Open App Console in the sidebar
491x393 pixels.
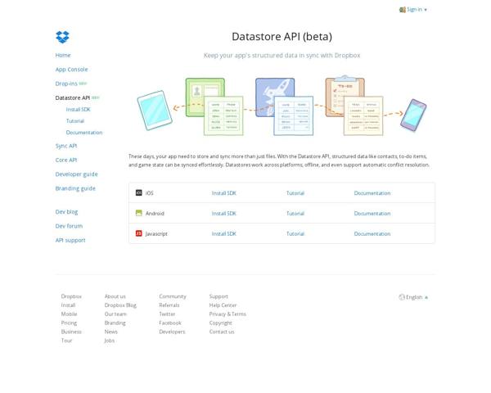tap(71, 70)
